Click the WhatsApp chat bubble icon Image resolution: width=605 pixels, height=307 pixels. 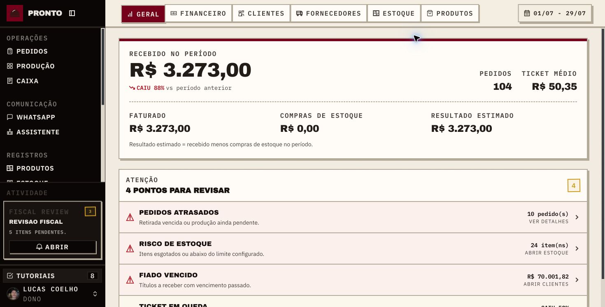(10, 117)
